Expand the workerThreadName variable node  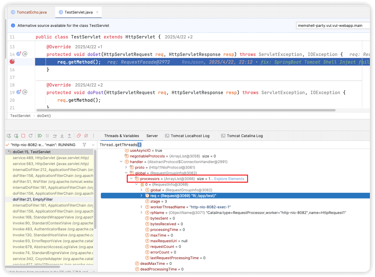142,207
